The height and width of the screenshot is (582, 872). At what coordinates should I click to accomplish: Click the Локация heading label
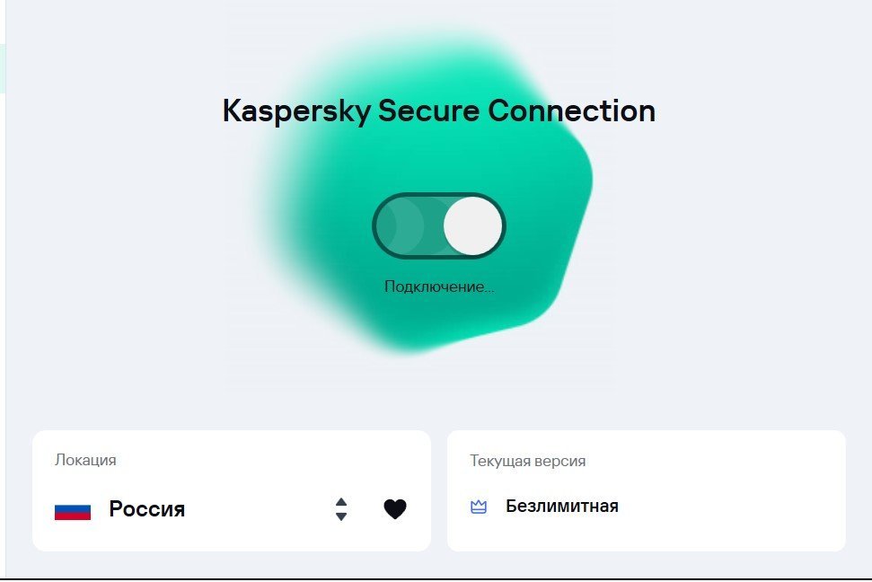(x=85, y=460)
